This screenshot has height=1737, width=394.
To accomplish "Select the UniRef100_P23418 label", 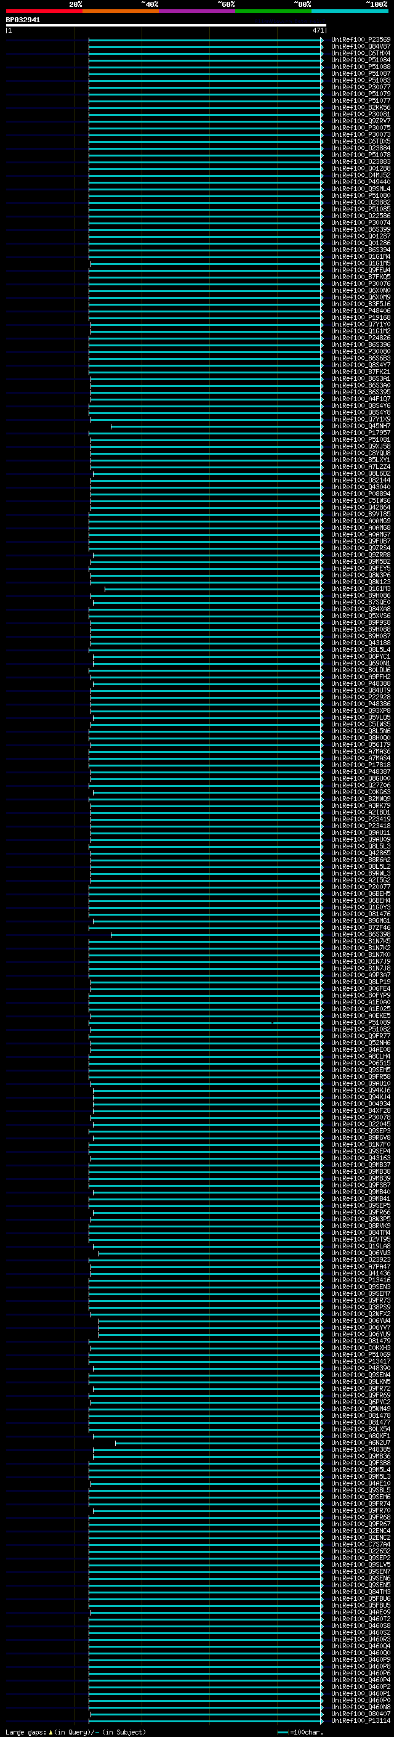I will [x=361, y=826].
